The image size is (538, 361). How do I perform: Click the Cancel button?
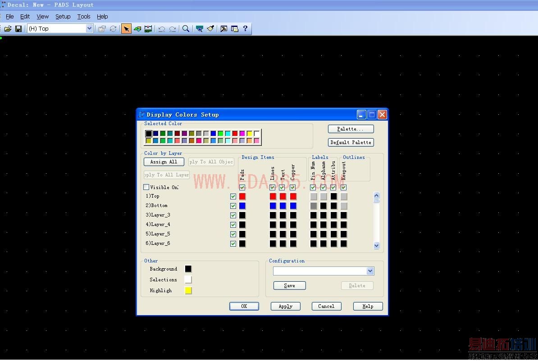point(326,306)
